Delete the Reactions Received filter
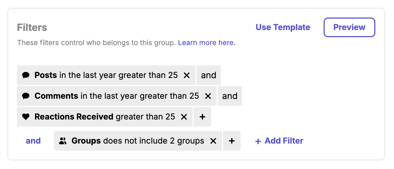 pyautogui.click(x=184, y=117)
